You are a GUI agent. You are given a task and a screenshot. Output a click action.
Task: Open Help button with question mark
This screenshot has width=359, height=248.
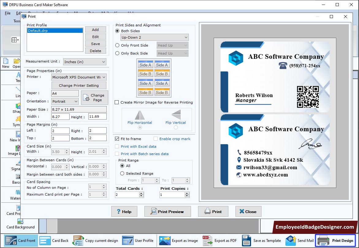pos(124,211)
